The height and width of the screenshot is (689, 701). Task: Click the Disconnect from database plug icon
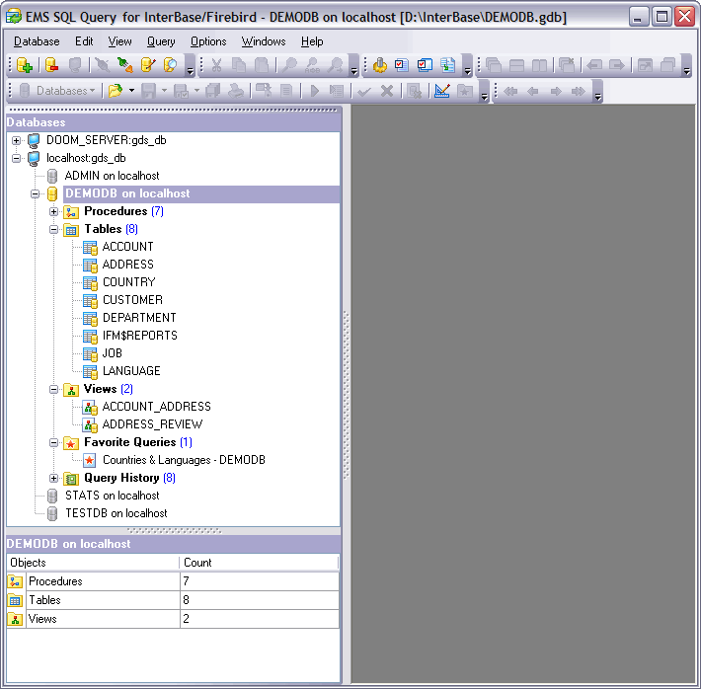click(103, 65)
